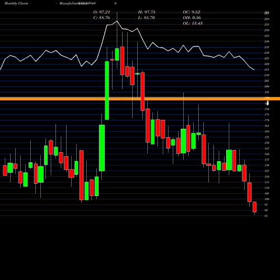Screen dimensions: 280x280
Task: Click the 90 price axis label
Action: [266, 210]
